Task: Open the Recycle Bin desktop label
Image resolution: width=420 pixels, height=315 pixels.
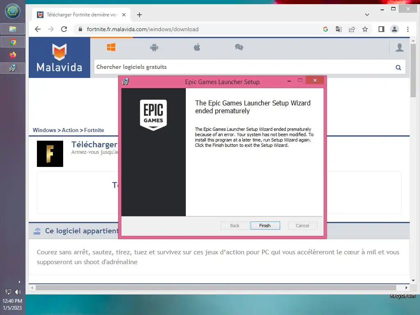Action: click(x=402, y=295)
